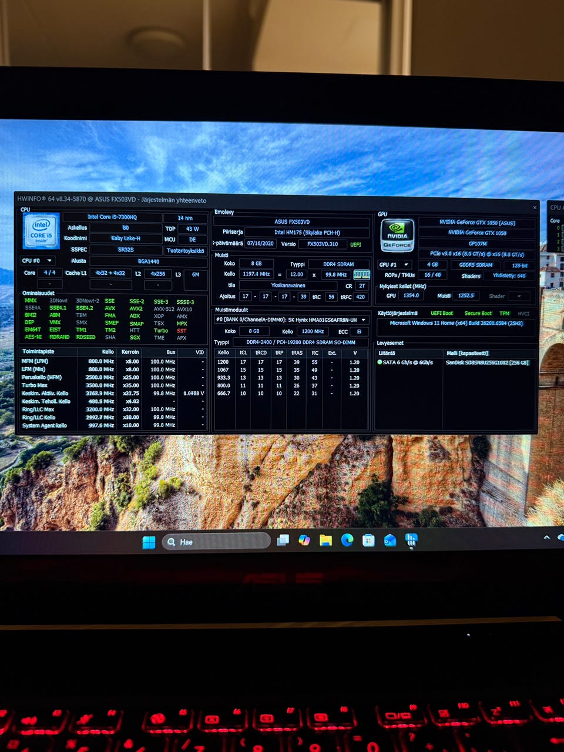Open File Explorer from the taskbar

point(325,540)
